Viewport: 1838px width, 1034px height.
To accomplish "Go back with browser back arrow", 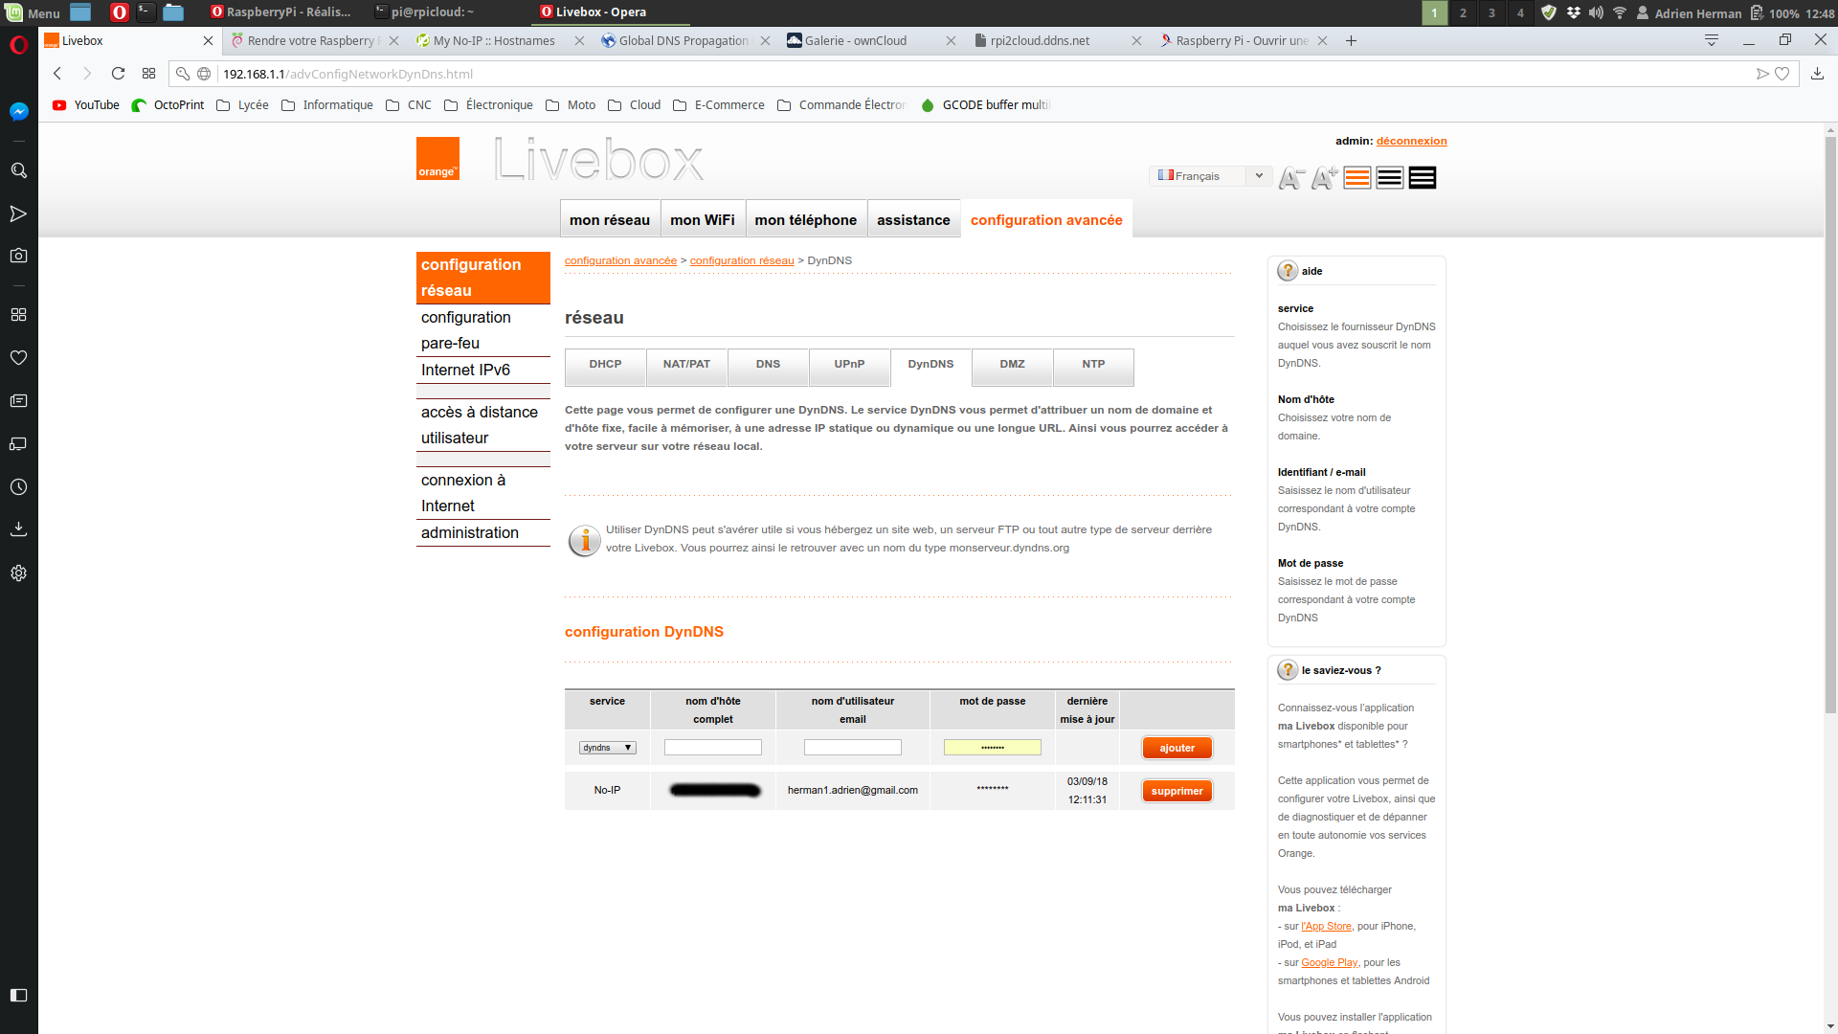I will [57, 74].
